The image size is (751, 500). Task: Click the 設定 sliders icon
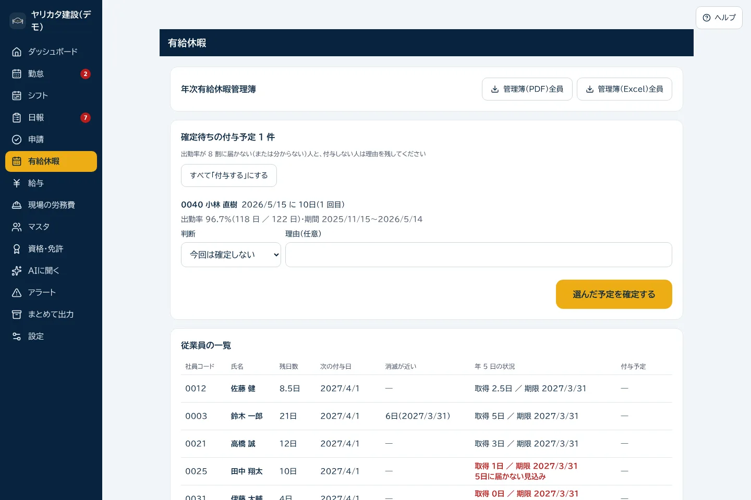pos(17,336)
